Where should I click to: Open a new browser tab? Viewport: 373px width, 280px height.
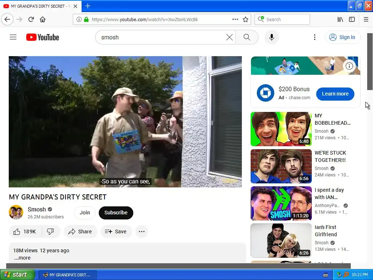87,6
